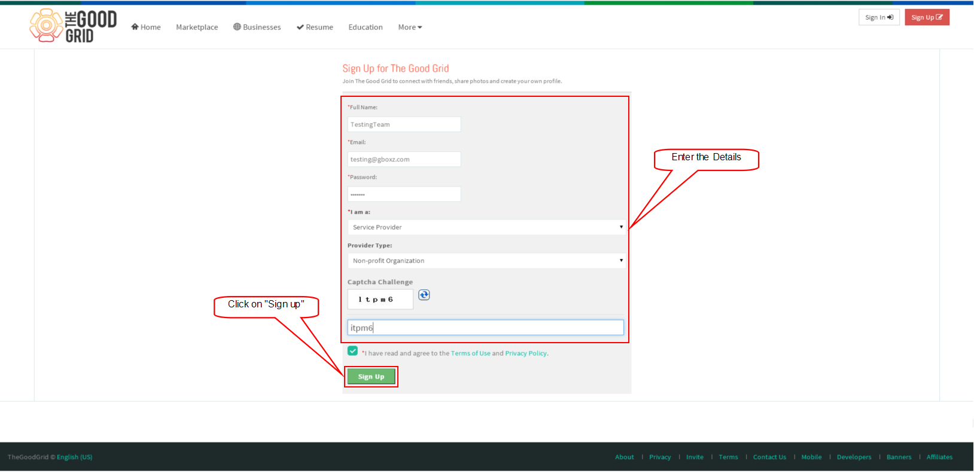Click the Sign In button in header

(x=879, y=17)
